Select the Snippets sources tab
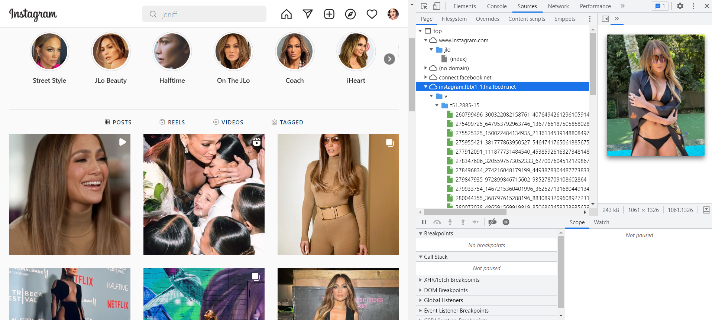 tap(565, 19)
